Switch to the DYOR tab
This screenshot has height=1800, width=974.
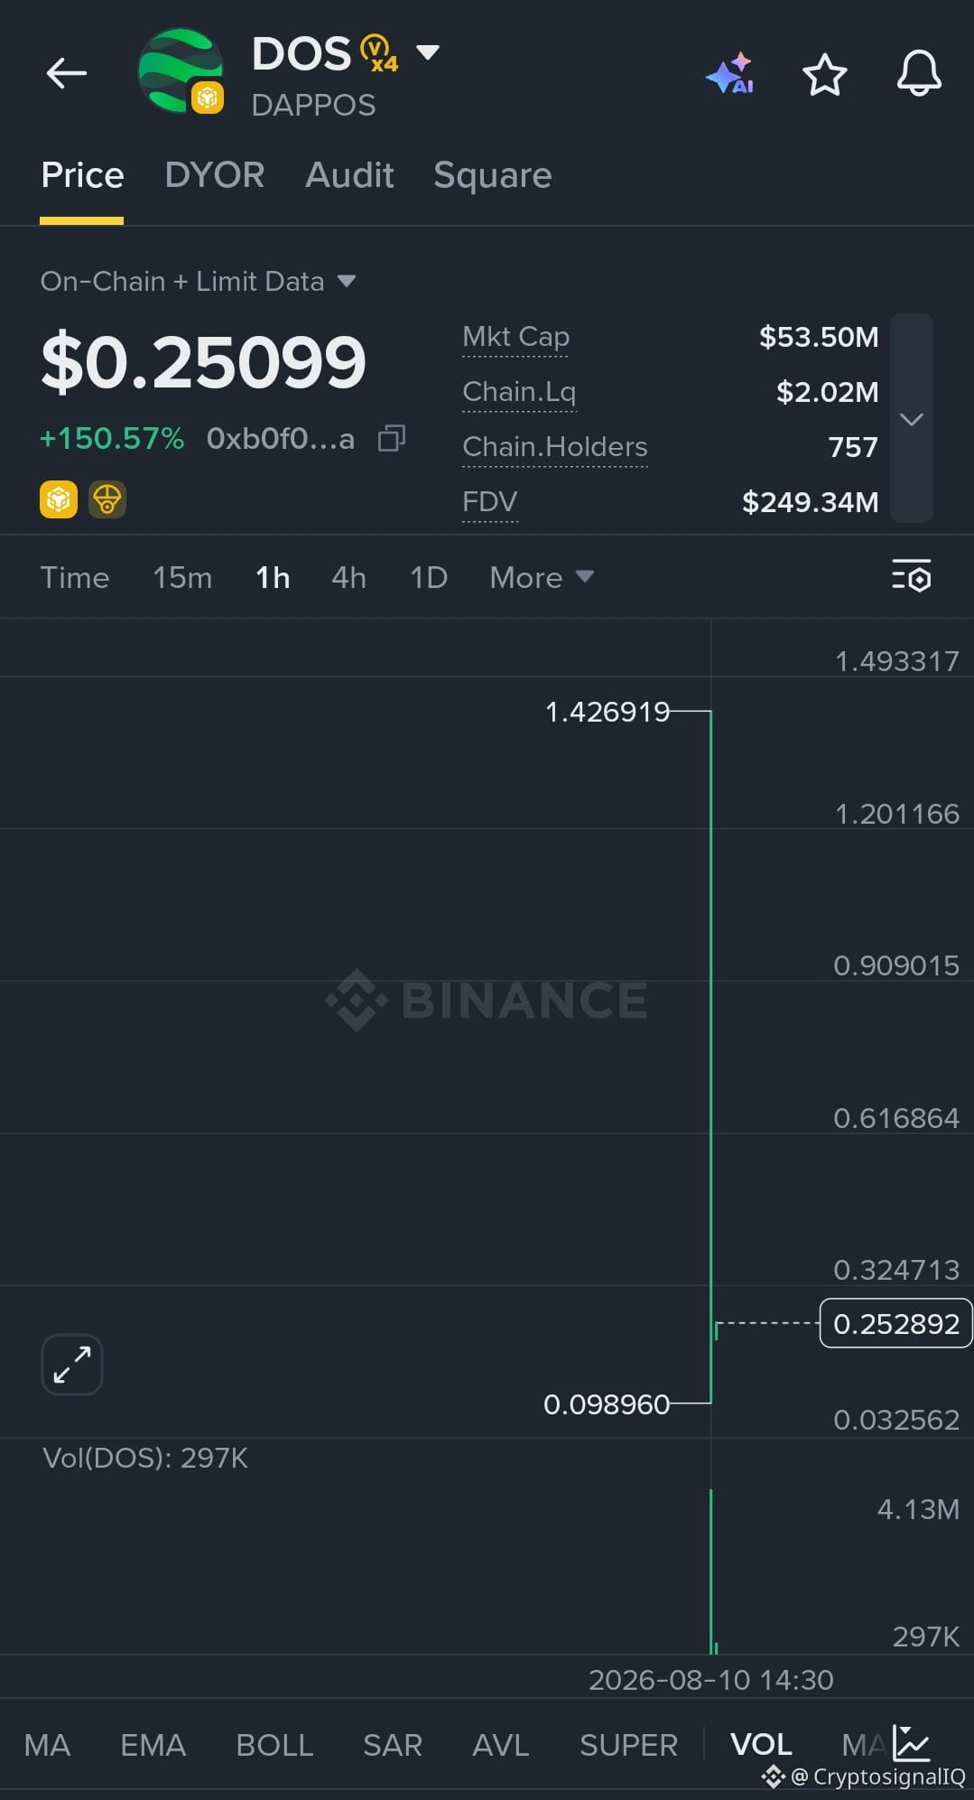click(215, 175)
